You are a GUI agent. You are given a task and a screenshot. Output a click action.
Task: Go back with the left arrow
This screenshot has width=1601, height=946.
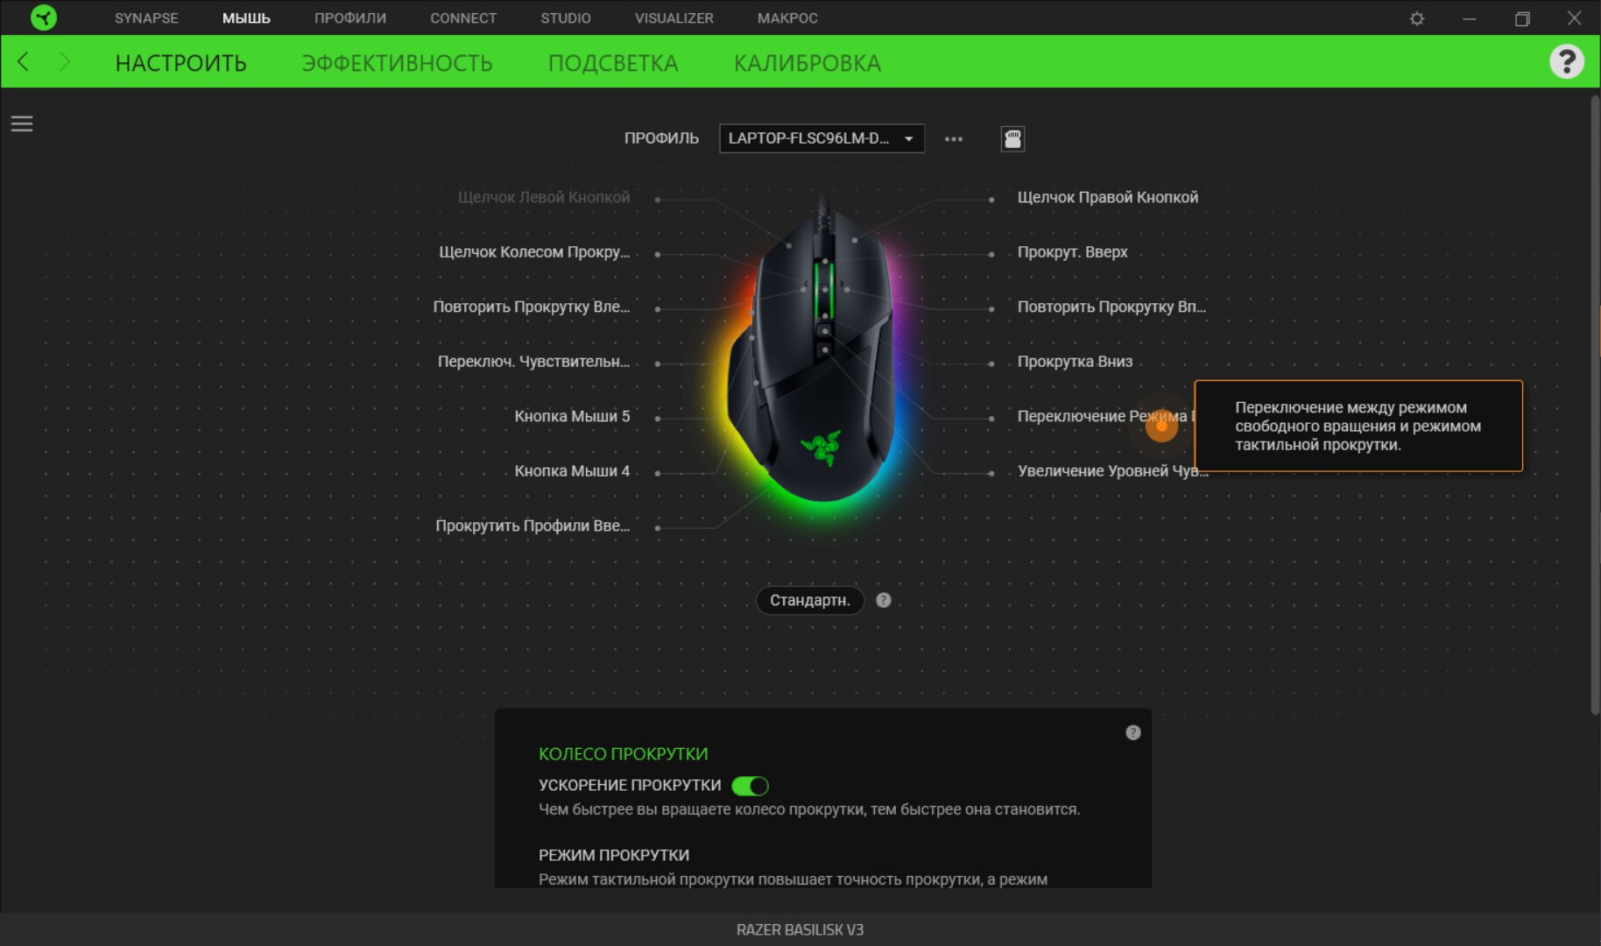point(24,61)
